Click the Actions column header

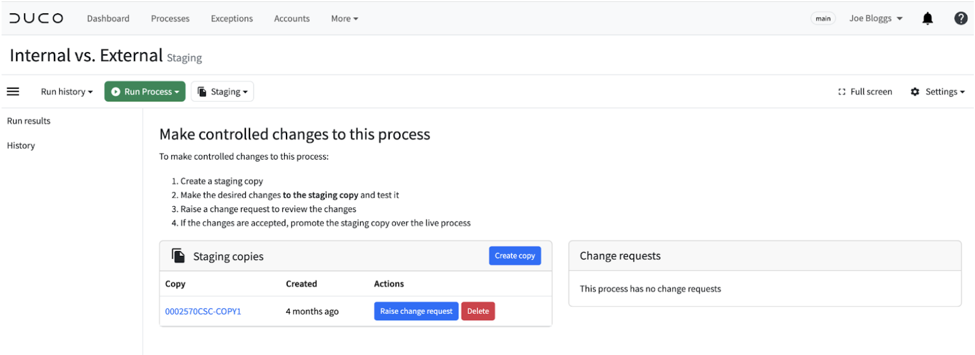click(389, 284)
